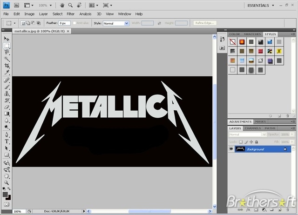Open the layer blend mode dropdown

[247, 134]
